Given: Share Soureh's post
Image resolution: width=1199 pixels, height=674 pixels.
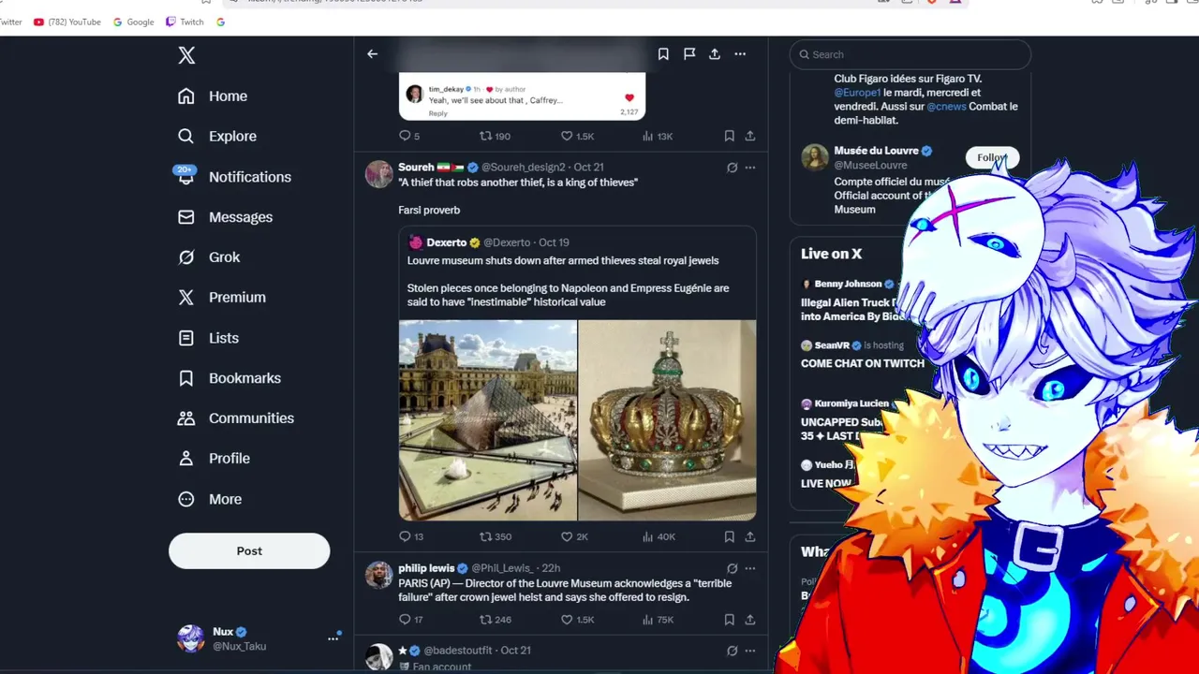Looking at the screenshot, I should pos(750,536).
